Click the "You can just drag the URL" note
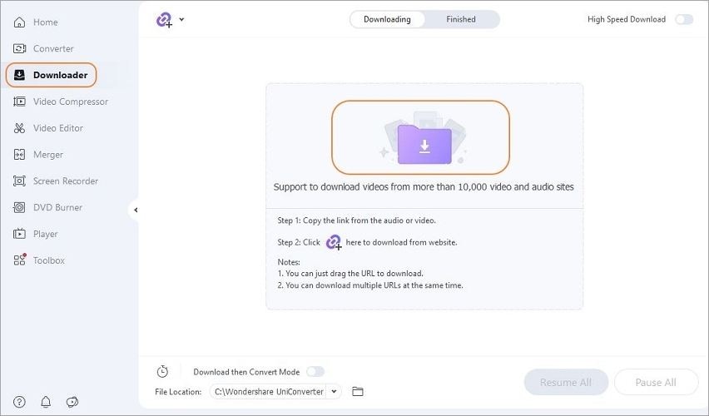The width and height of the screenshot is (709, 416). click(x=350, y=274)
